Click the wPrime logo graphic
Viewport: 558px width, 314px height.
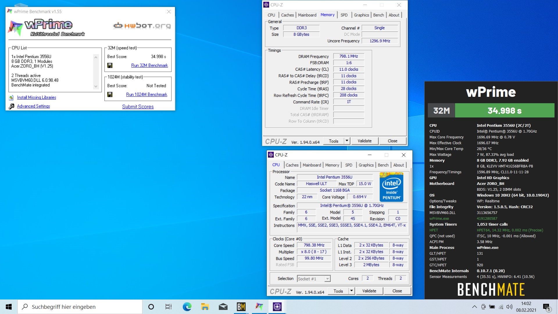point(46,28)
